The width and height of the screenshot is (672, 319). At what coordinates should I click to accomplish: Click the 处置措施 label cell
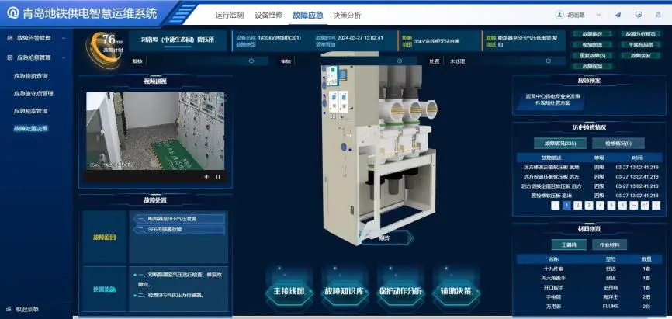tap(105, 290)
